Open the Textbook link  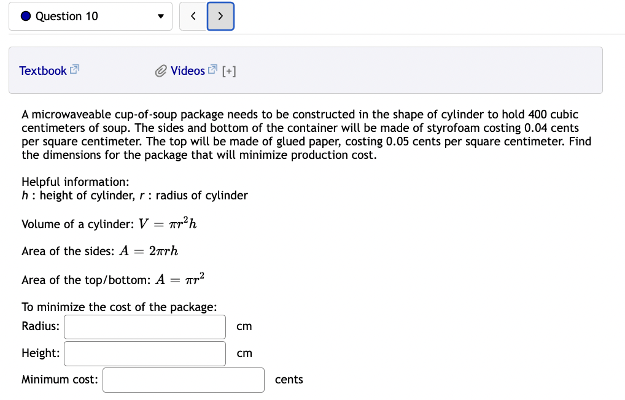(44, 71)
